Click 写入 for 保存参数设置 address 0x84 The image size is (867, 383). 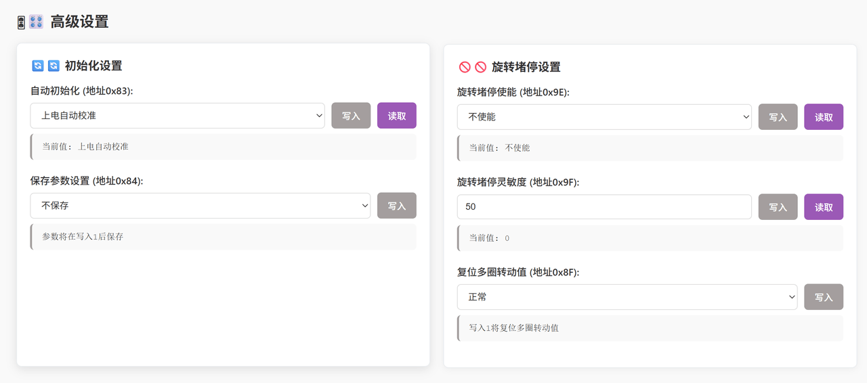tap(396, 206)
